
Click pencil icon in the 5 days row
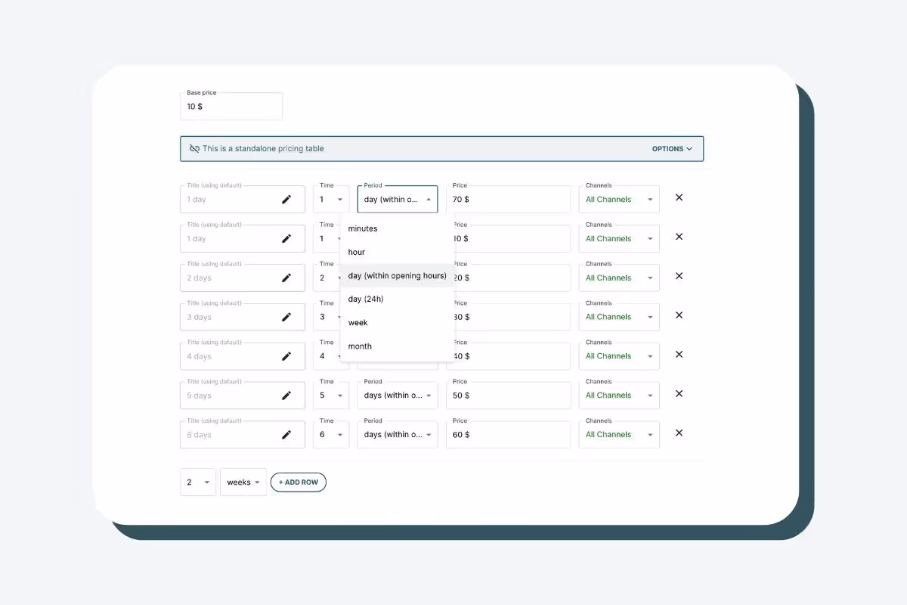pyautogui.click(x=286, y=396)
